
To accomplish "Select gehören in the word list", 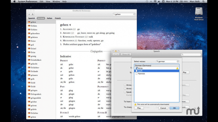I will [x=41, y=37].
